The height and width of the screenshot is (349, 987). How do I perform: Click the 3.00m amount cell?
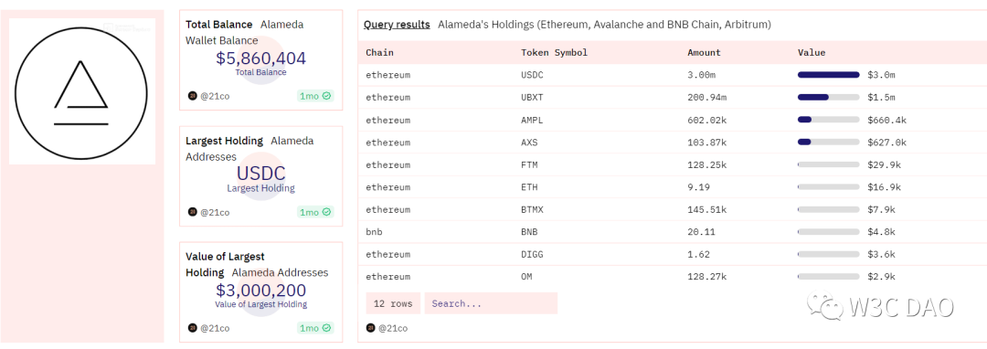click(701, 75)
